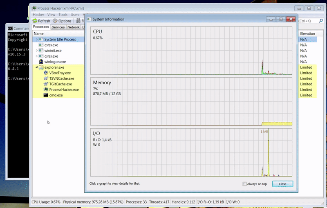Viewport: 327px width, 208px height.
Task: Click the explorer.exe folder icon
Action: (x=41, y=67)
